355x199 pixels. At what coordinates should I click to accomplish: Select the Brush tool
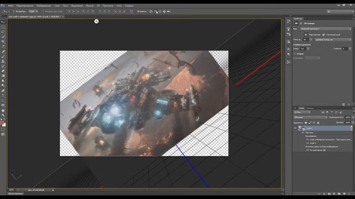[3, 56]
